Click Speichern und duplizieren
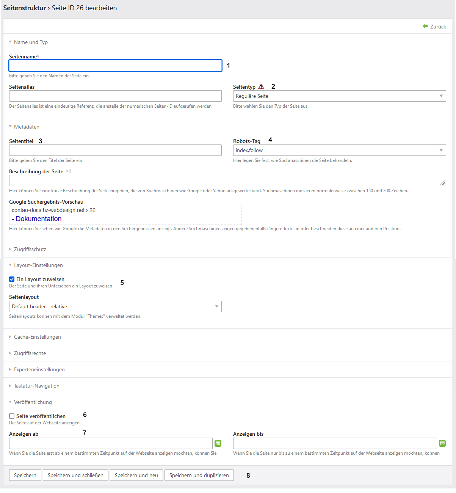 (199, 475)
